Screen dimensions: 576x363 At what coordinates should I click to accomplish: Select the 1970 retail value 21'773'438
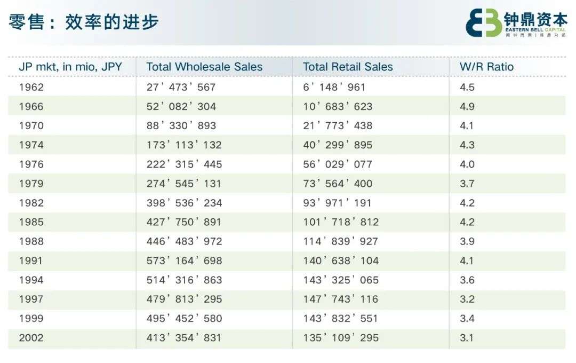coord(338,125)
